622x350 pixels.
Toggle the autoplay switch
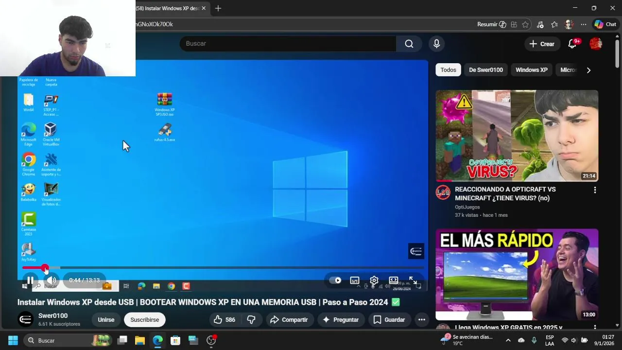tap(335, 280)
